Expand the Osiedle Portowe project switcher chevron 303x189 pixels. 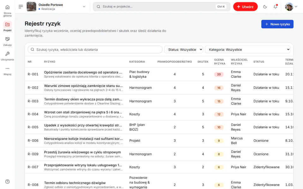[84, 7]
